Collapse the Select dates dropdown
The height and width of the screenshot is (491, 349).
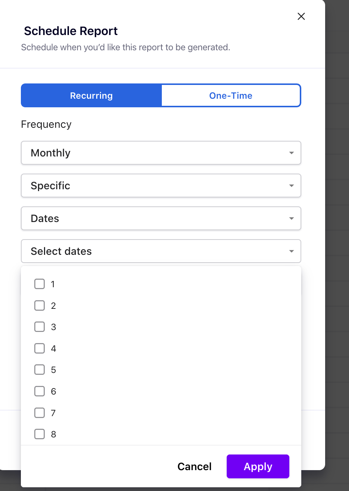(x=161, y=251)
